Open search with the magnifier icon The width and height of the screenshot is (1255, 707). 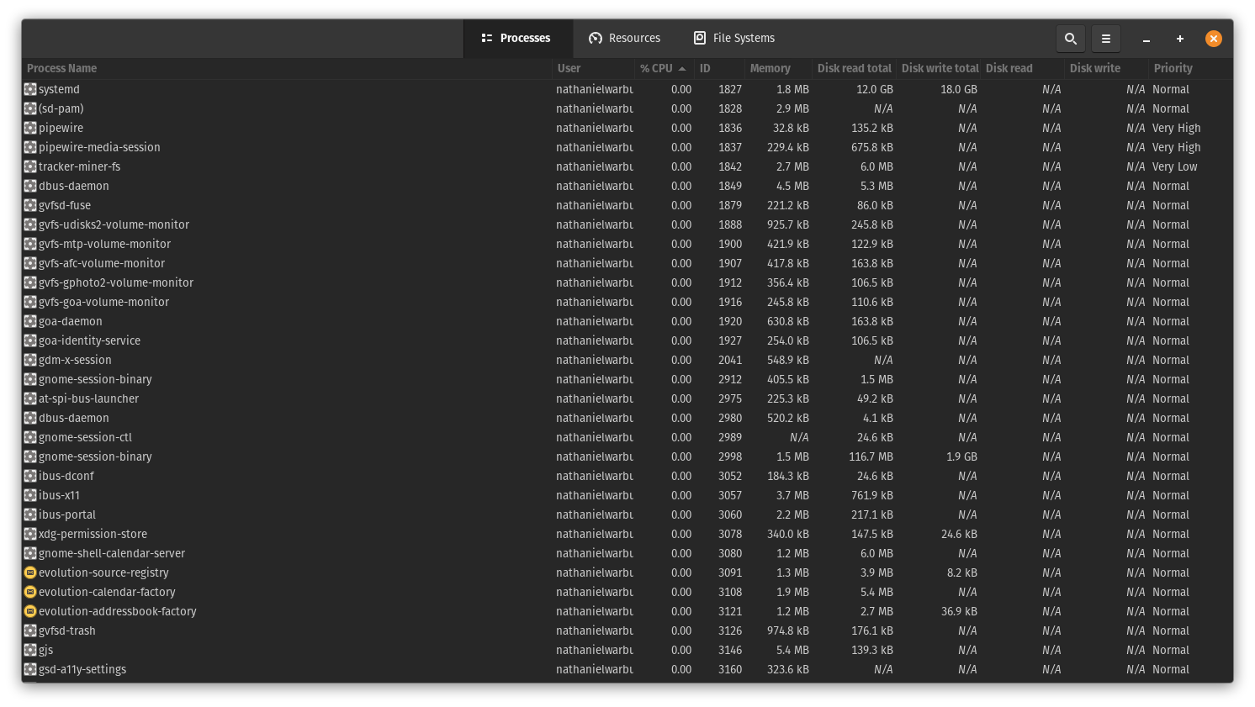[x=1070, y=39]
